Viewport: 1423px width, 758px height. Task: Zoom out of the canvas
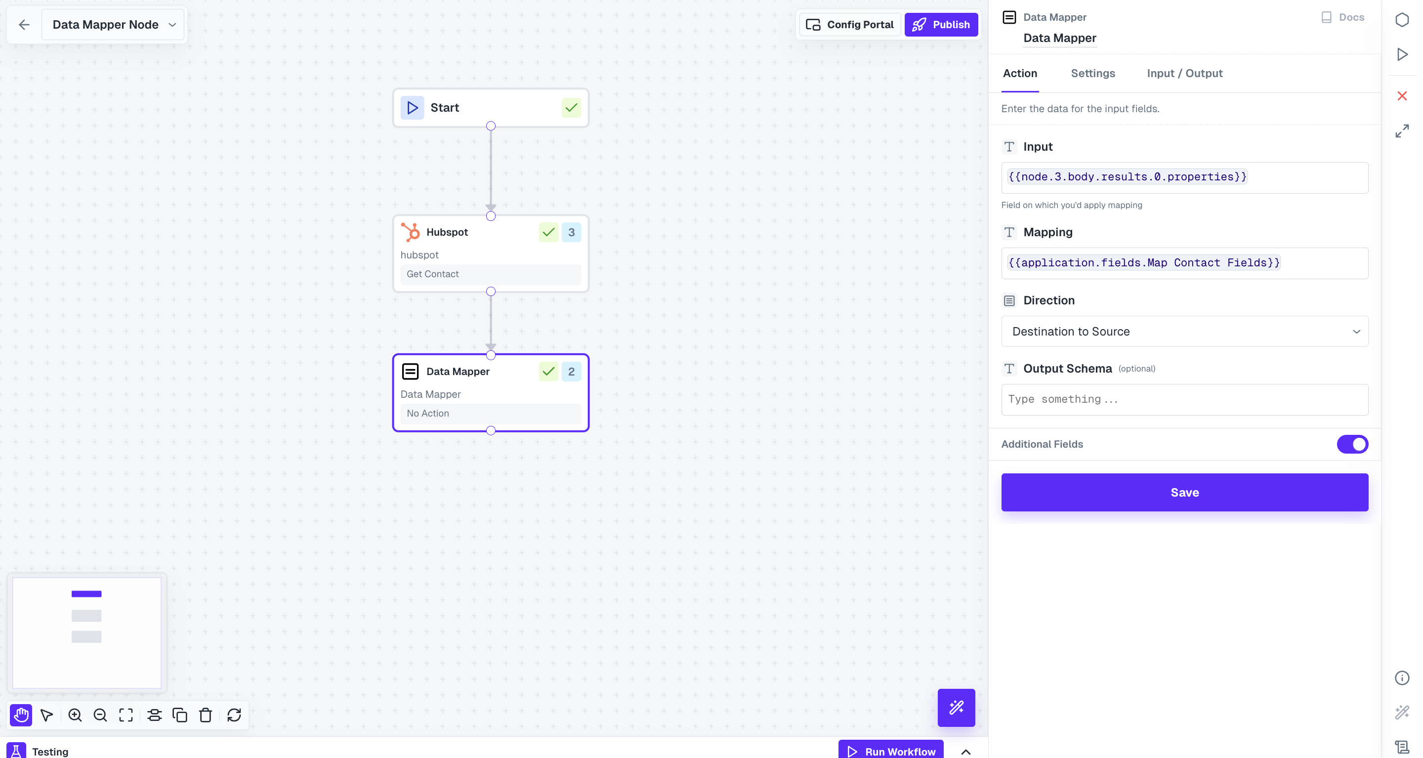100,715
